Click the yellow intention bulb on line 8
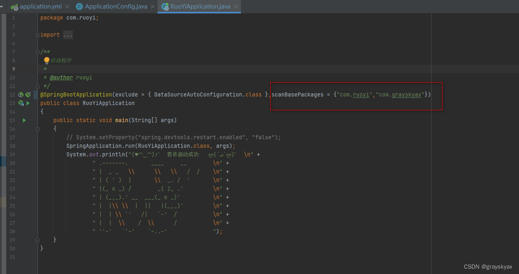 click(x=46, y=60)
